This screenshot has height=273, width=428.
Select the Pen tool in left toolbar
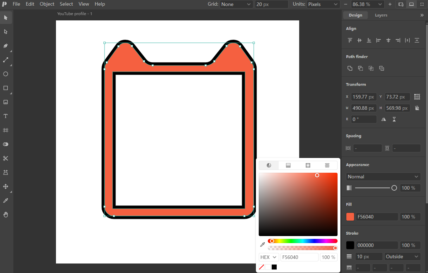[6, 46]
